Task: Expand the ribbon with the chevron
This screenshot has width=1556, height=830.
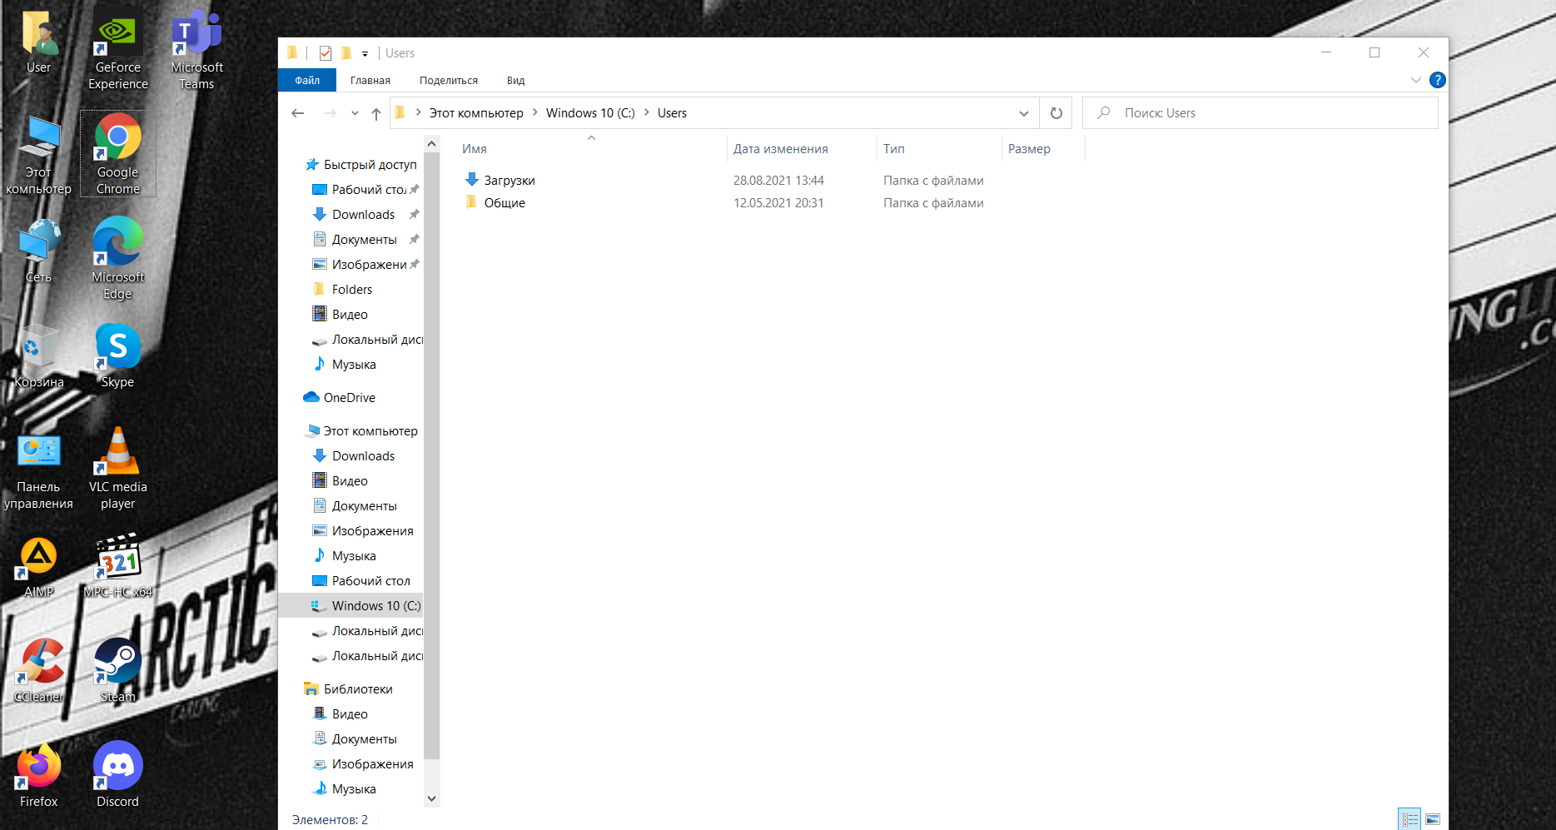Action: [x=1415, y=80]
